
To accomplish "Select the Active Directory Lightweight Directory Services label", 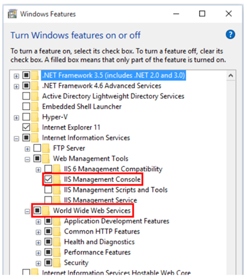I will pos(113,96).
